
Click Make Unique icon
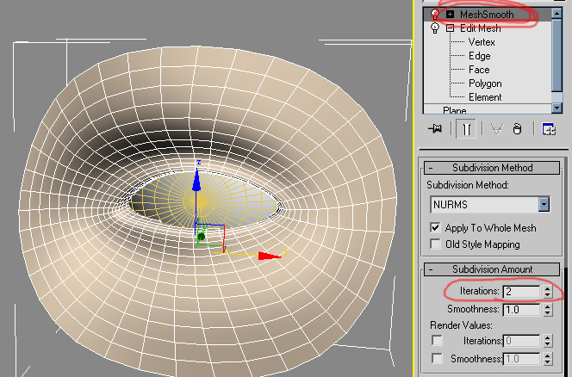(x=497, y=129)
